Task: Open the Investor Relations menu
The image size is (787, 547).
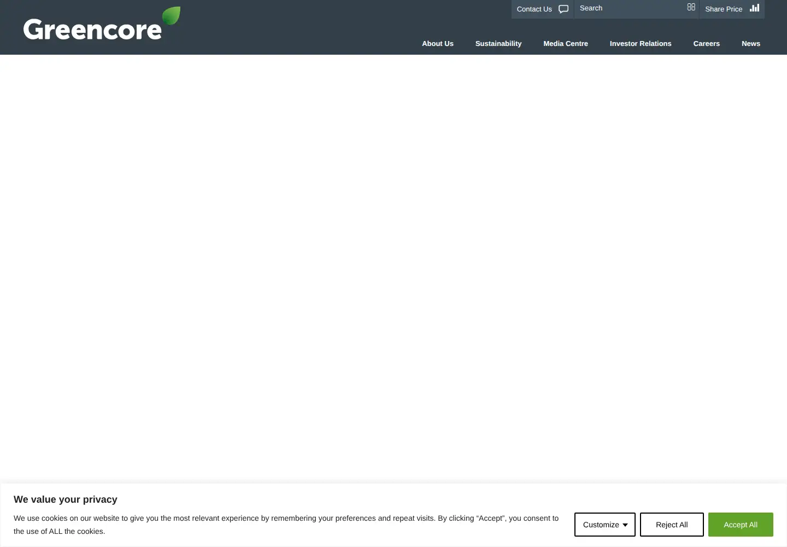Action: tap(641, 44)
